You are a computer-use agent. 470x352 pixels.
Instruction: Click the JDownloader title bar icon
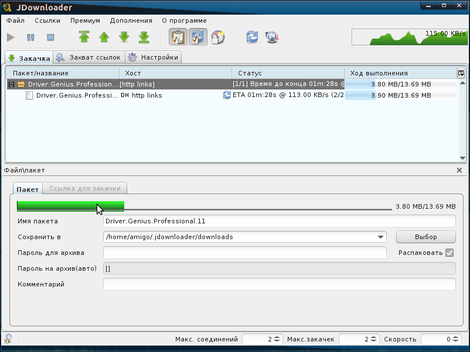point(7,7)
